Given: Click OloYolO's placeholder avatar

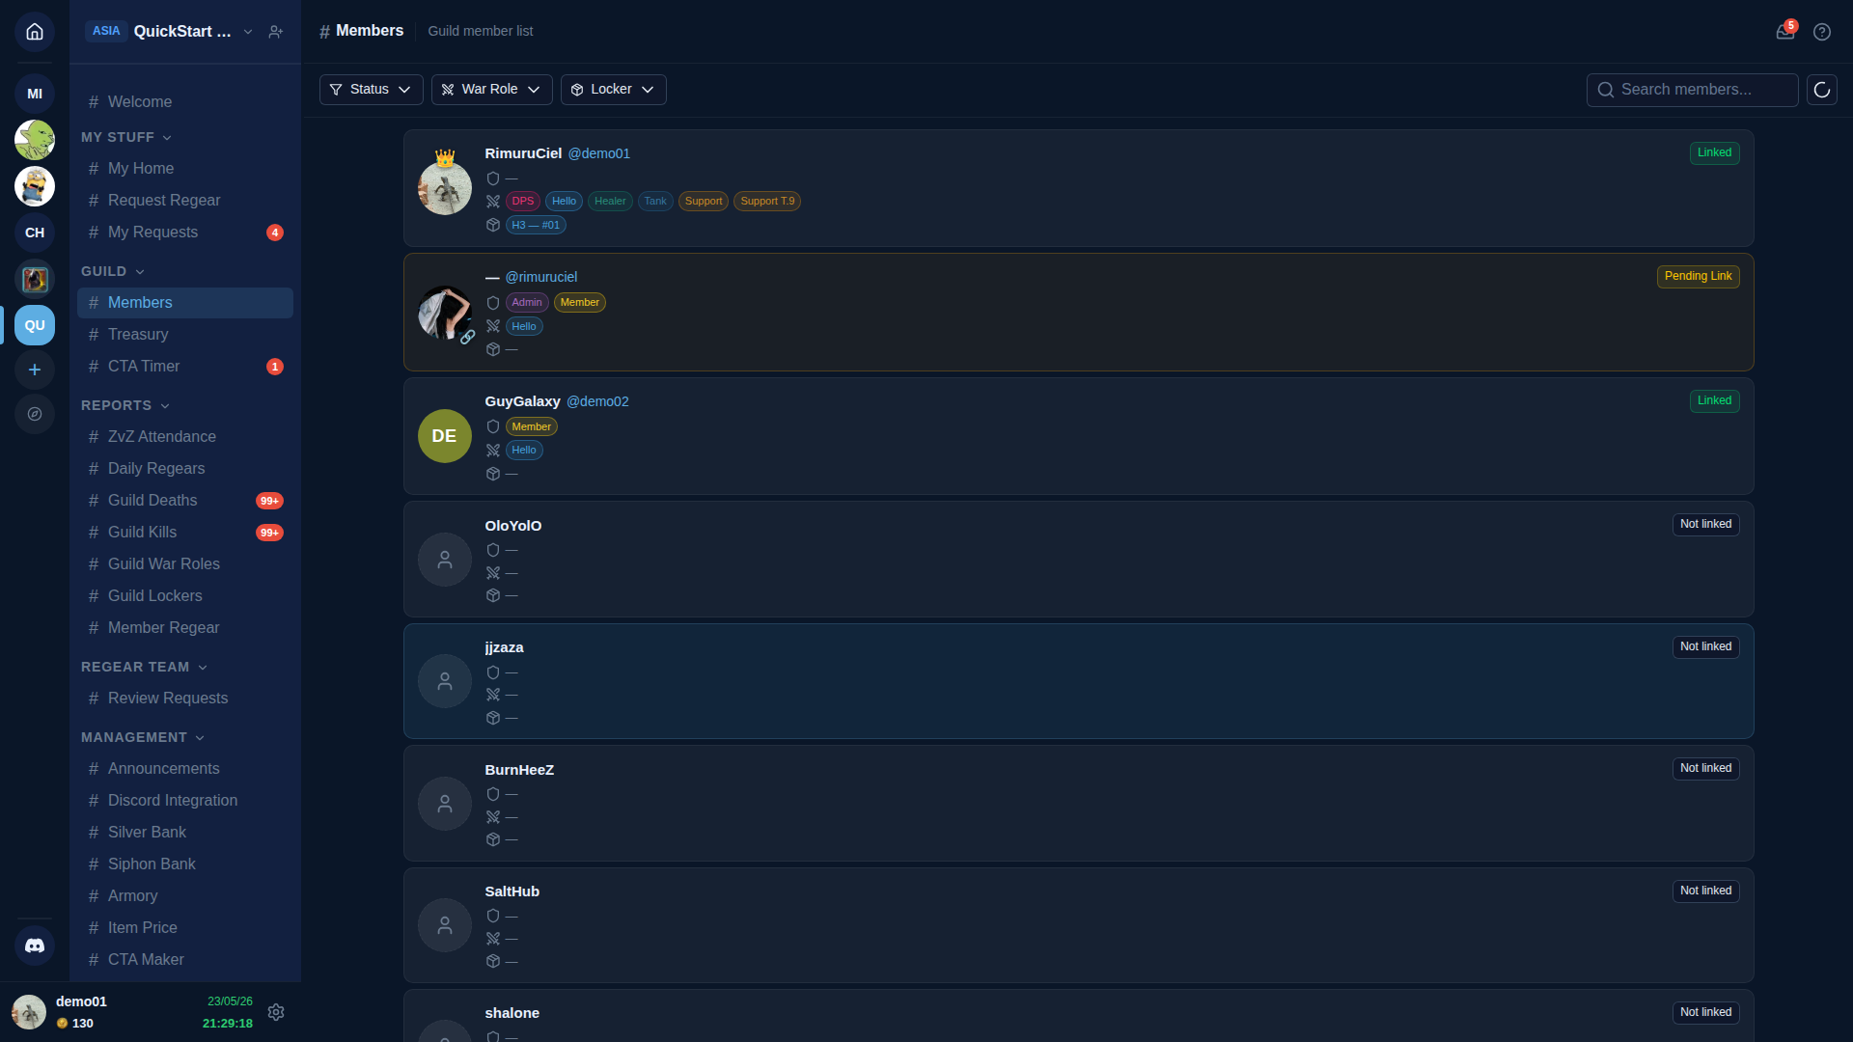Looking at the screenshot, I should click(x=445, y=560).
